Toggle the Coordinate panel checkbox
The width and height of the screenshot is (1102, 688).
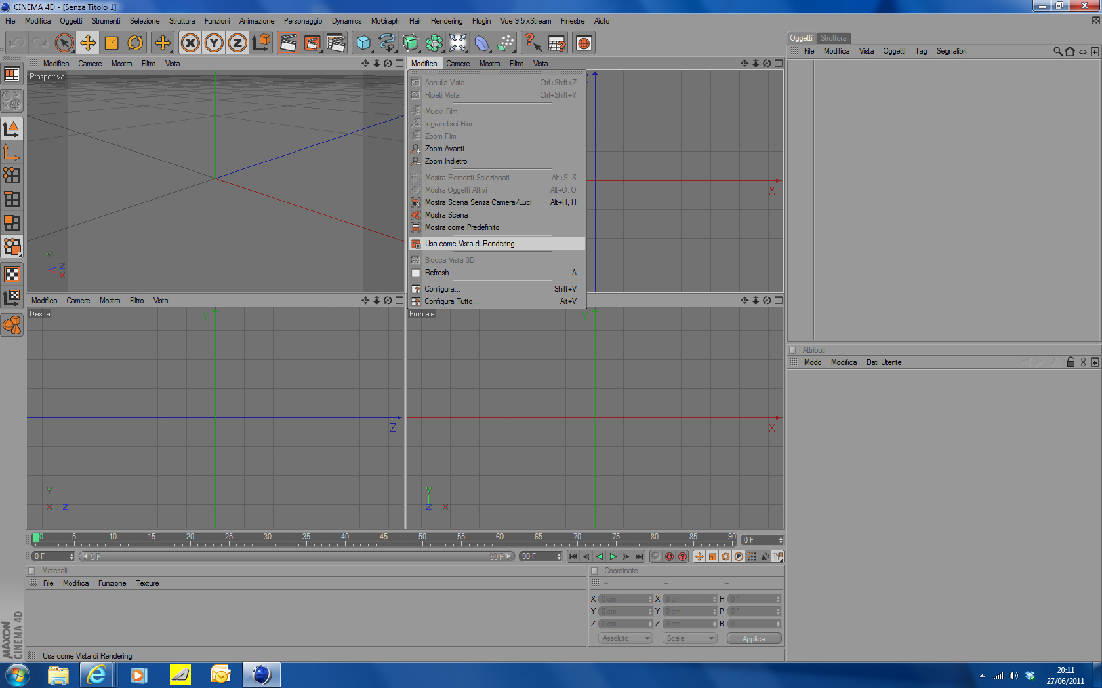594,571
